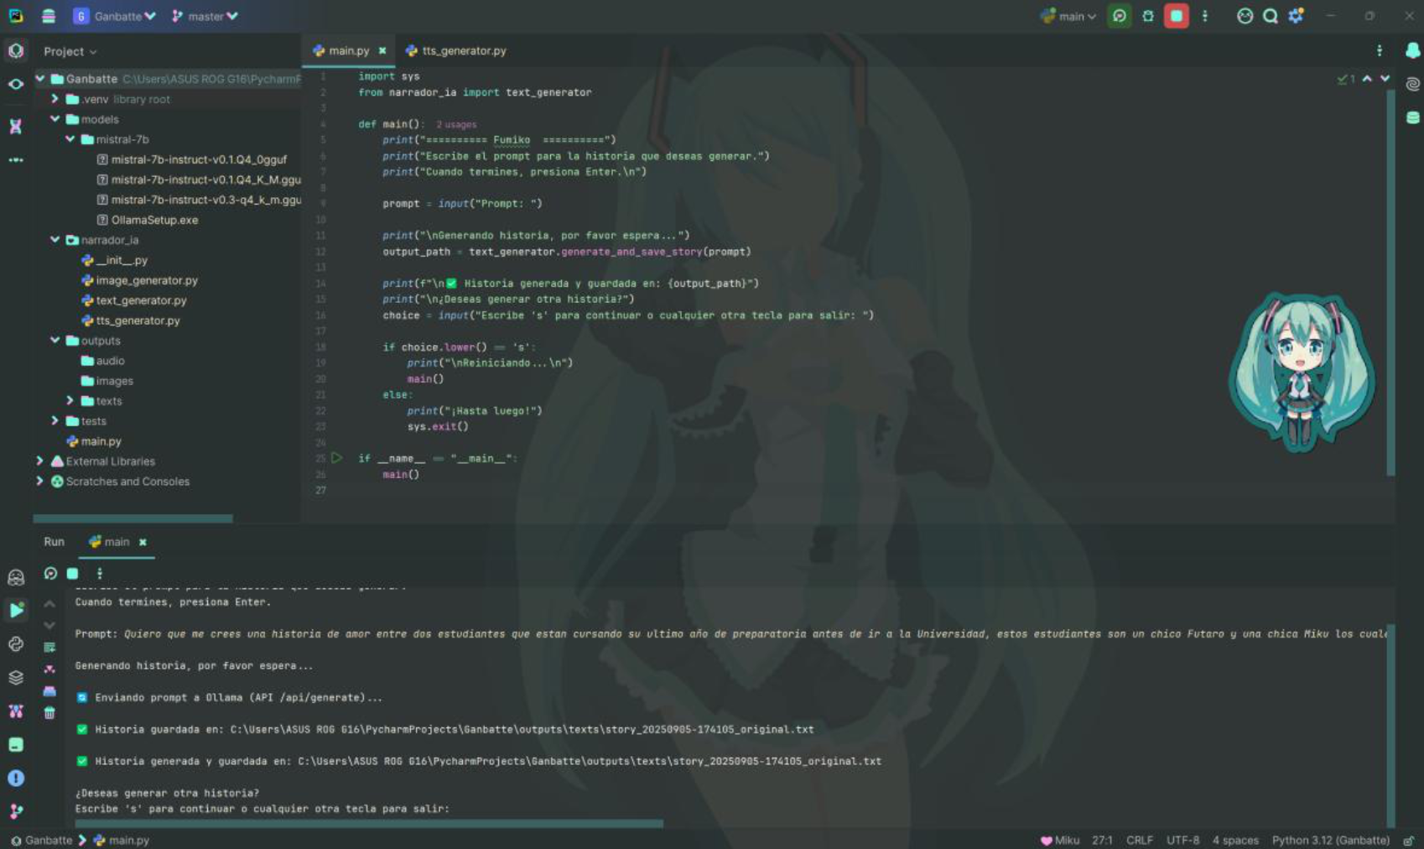Open the AI Assistant swirl icon

coord(1412,84)
